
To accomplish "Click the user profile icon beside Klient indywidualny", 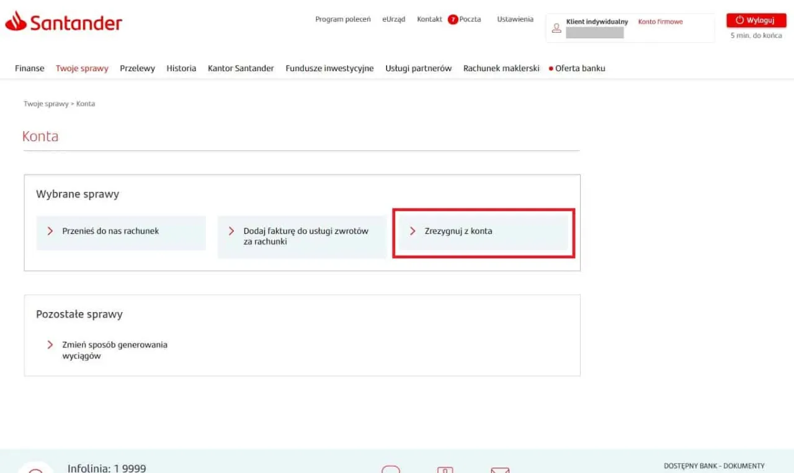I will (556, 28).
